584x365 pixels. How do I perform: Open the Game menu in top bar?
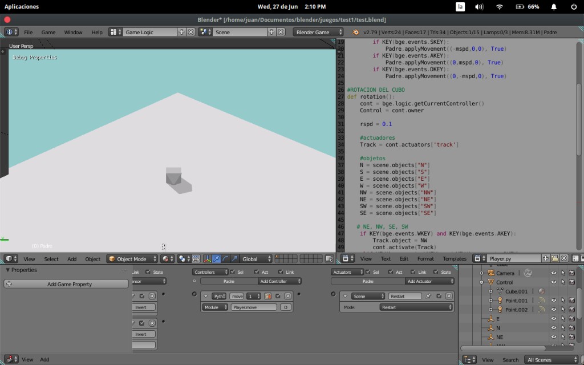pyautogui.click(x=48, y=33)
